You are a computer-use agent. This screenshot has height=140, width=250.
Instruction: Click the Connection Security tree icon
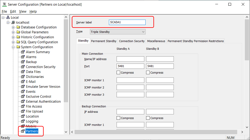[x=23, y=67]
